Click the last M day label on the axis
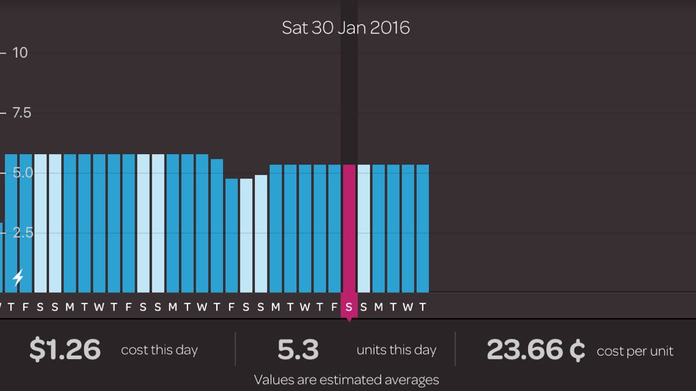 point(379,307)
